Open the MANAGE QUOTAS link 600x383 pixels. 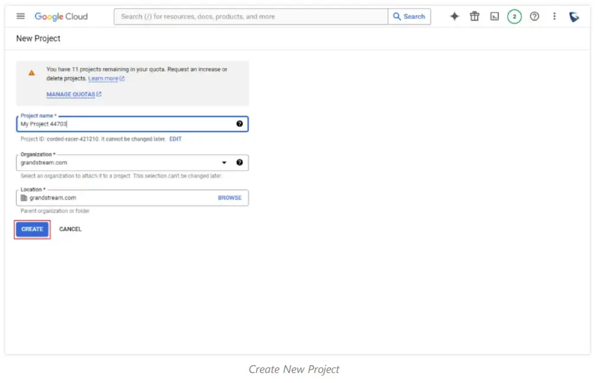pos(74,94)
